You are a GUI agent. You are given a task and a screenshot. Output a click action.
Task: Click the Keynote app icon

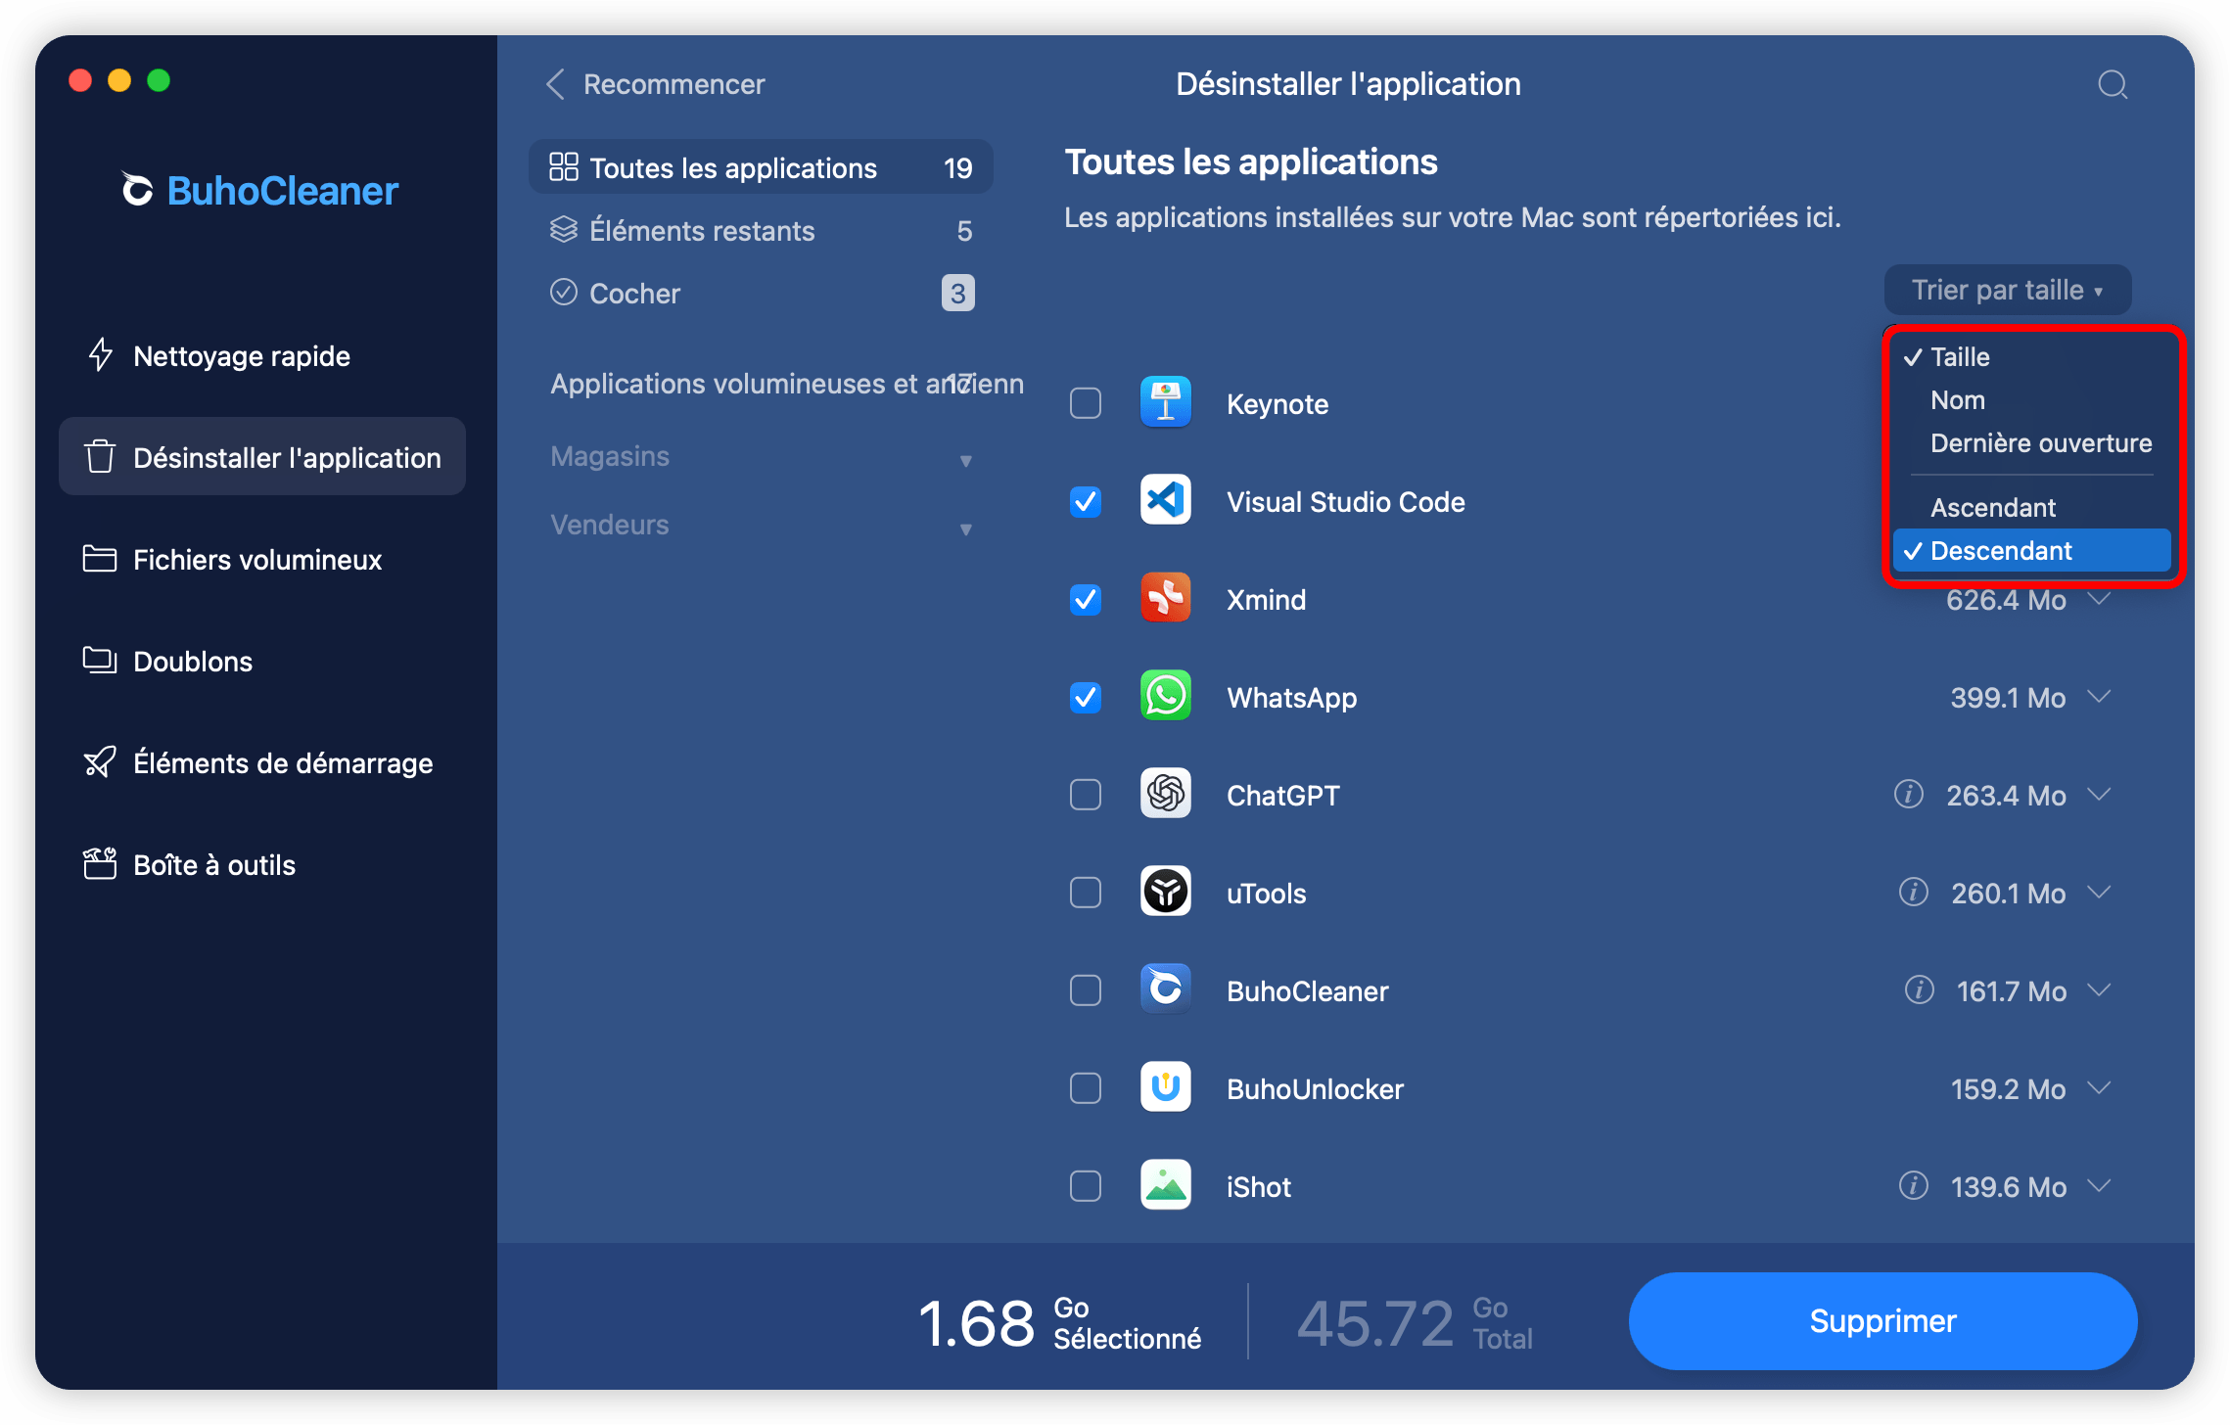tap(1165, 402)
